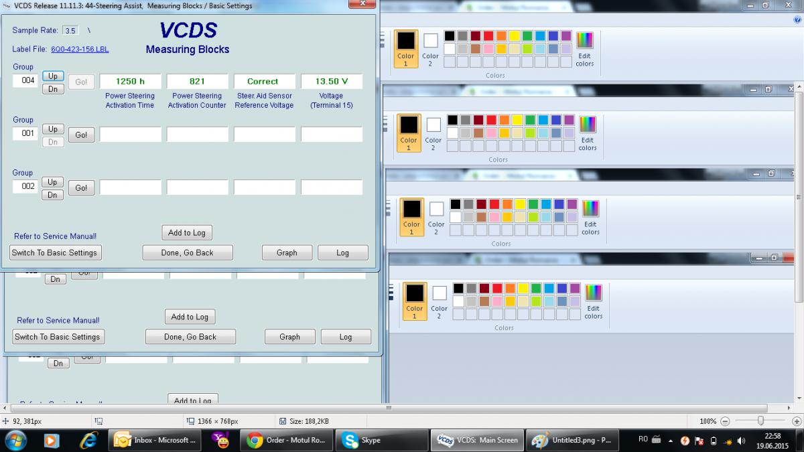Show hidden system tray icons
This screenshot has height=452, width=804.
[671, 441]
